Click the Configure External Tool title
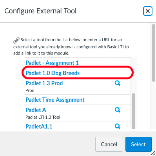 point(40,11)
